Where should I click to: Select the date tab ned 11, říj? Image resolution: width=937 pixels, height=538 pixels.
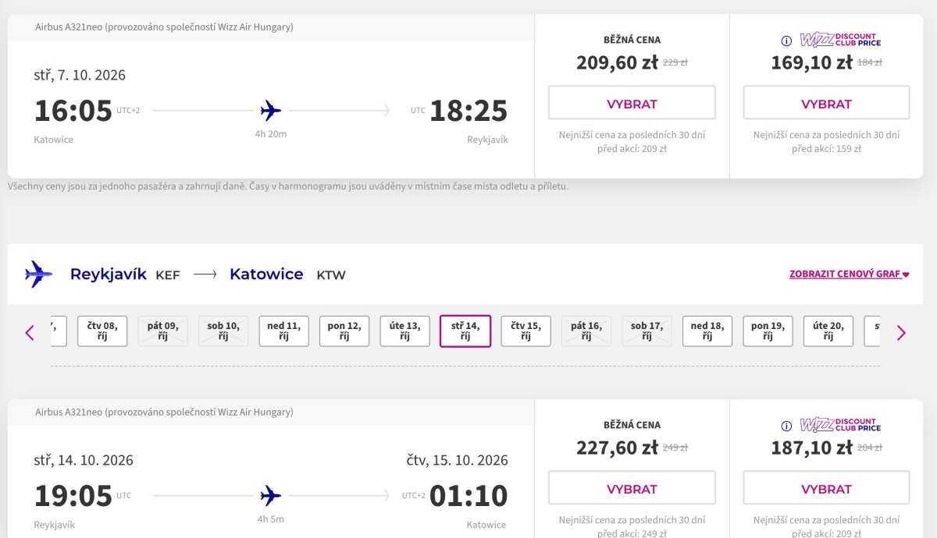point(284,331)
